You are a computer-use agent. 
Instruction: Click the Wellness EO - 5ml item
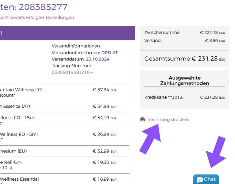click(x=19, y=134)
